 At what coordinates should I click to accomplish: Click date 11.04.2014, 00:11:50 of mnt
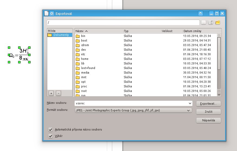(197, 77)
